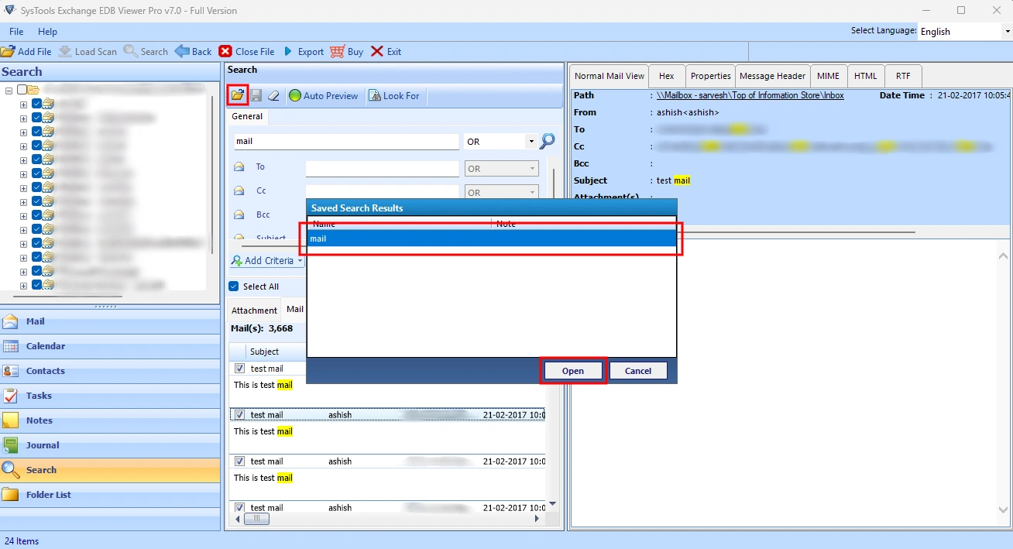Open saved search folder icon

click(x=238, y=95)
